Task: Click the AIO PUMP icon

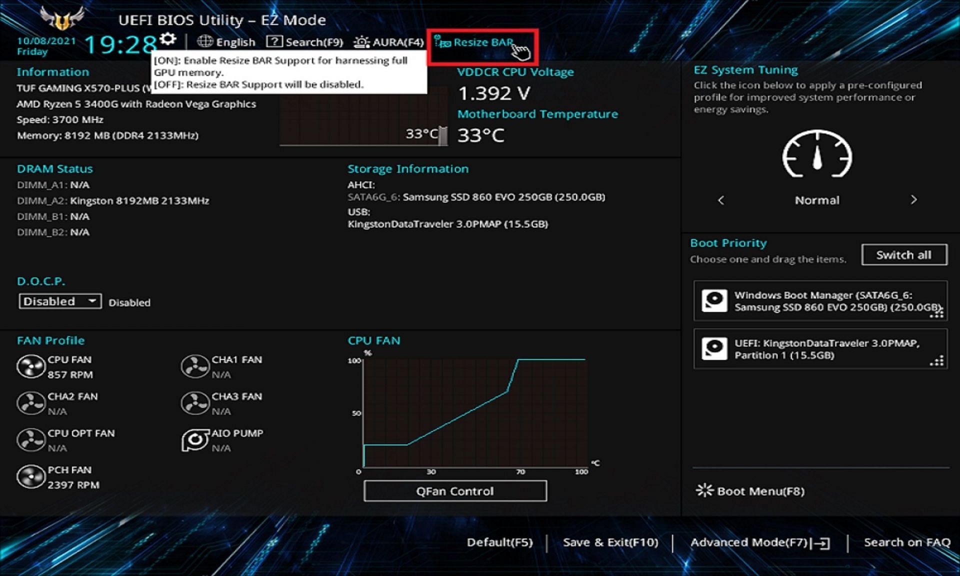Action: click(195, 440)
